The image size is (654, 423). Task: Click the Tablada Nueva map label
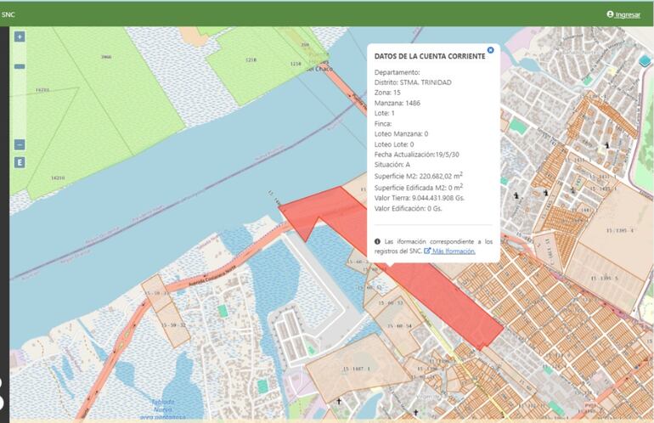tap(164, 406)
